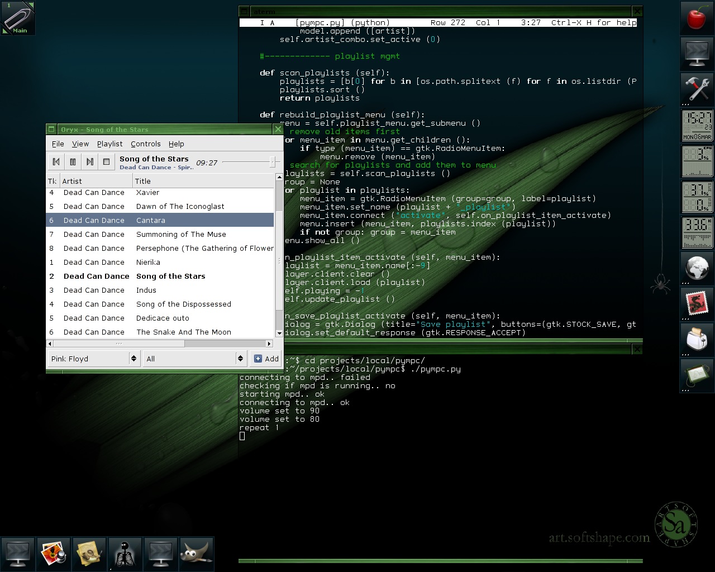This screenshot has width=715, height=572.
Task: Click the skeleton icon in the dock
Action: (125, 553)
